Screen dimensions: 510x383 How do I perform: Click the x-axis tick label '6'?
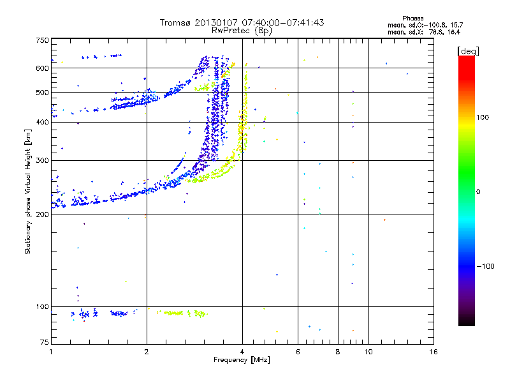298,352
